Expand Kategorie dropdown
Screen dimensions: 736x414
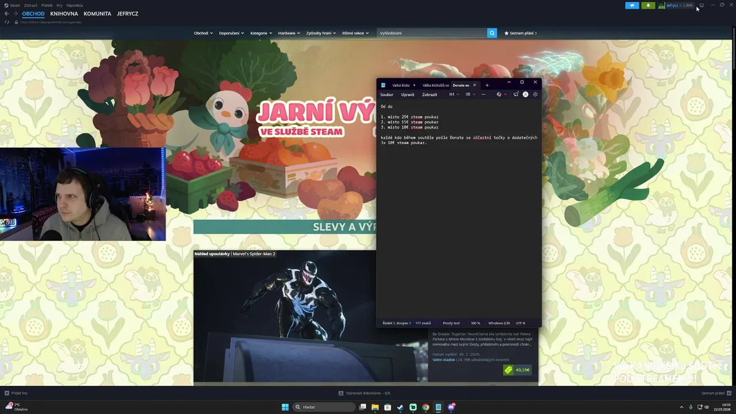(x=261, y=33)
